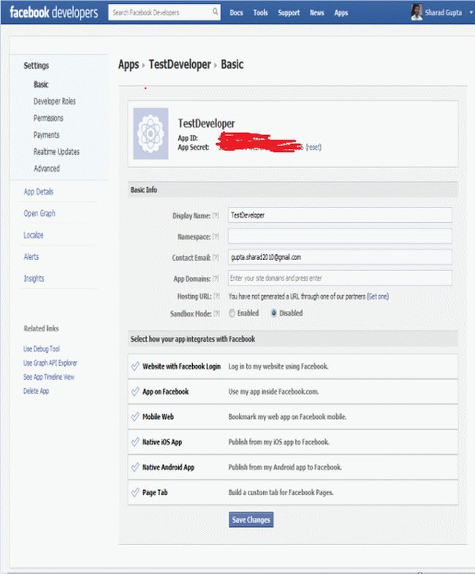
Task: Open Localize sidebar link
Action: click(34, 235)
